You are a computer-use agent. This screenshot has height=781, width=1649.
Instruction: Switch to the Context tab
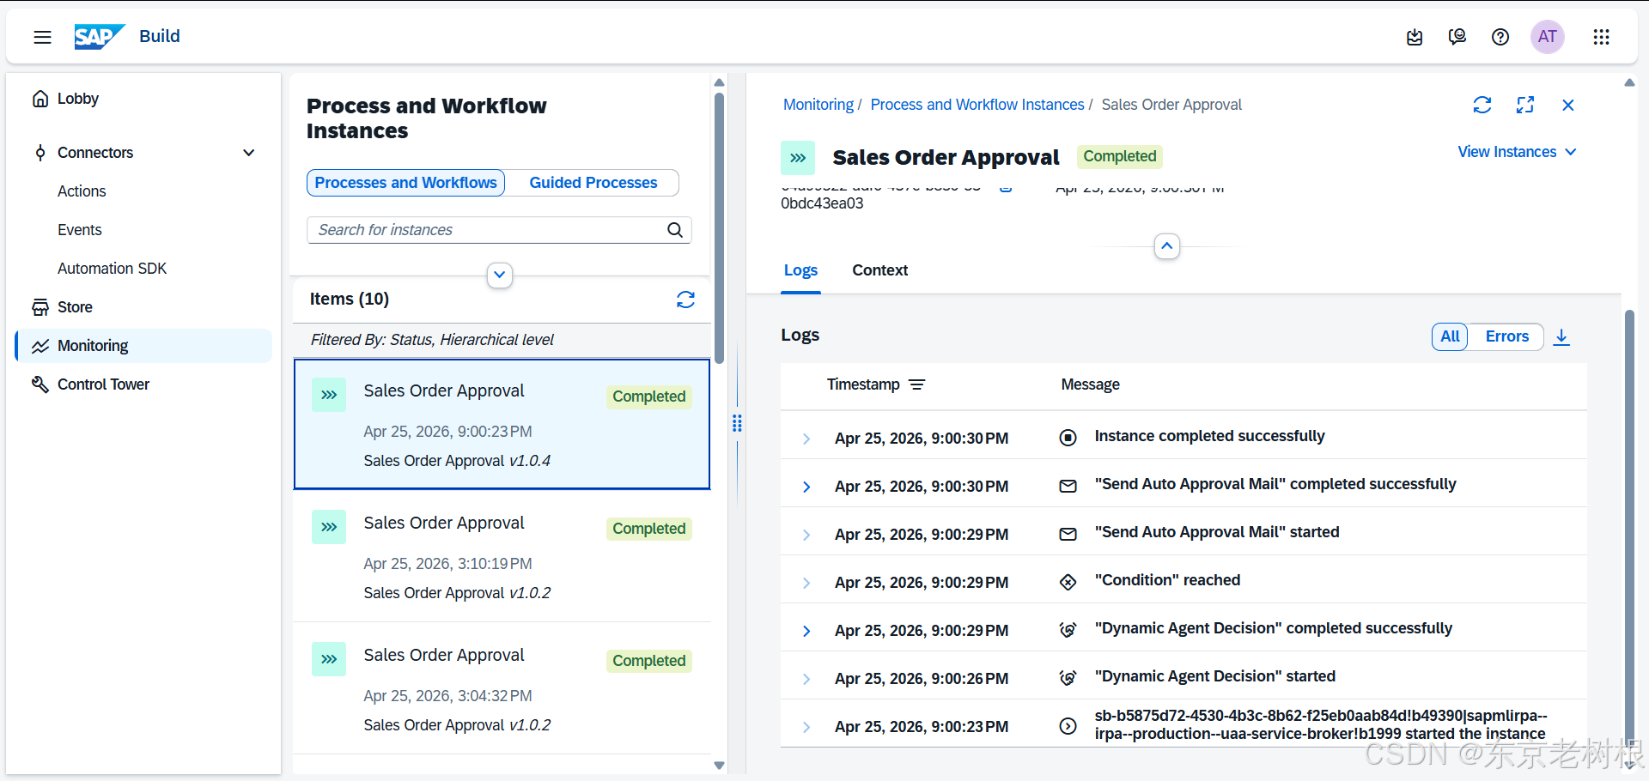879,270
